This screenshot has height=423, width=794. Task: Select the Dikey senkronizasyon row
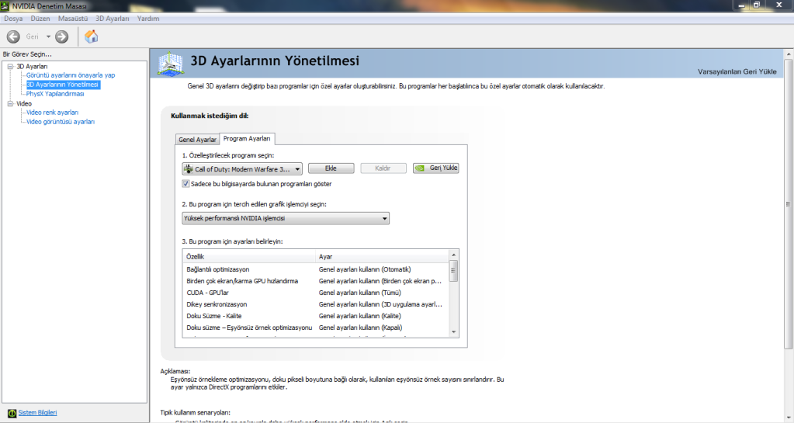(x=315, y=304)
